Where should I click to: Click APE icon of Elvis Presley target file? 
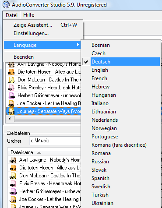[x=13, y=183]
